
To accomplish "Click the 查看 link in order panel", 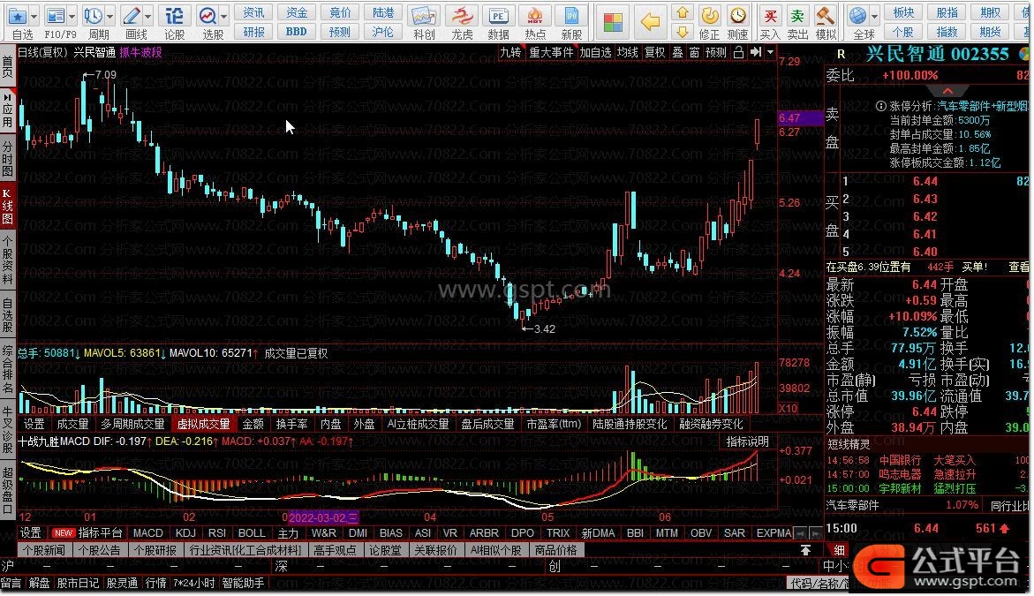I will tap(1018, 267).
